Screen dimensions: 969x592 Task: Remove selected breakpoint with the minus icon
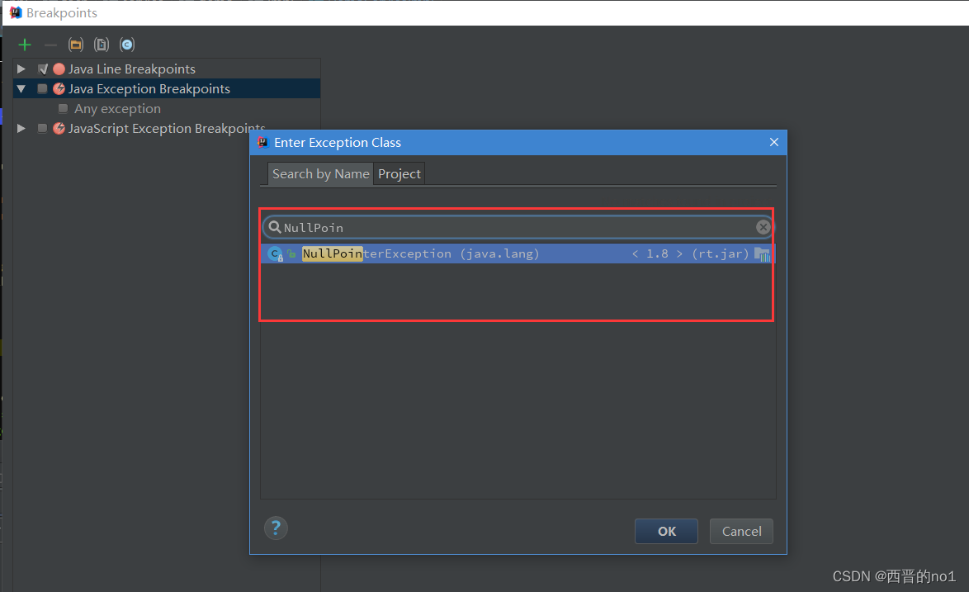coord(50,45)
